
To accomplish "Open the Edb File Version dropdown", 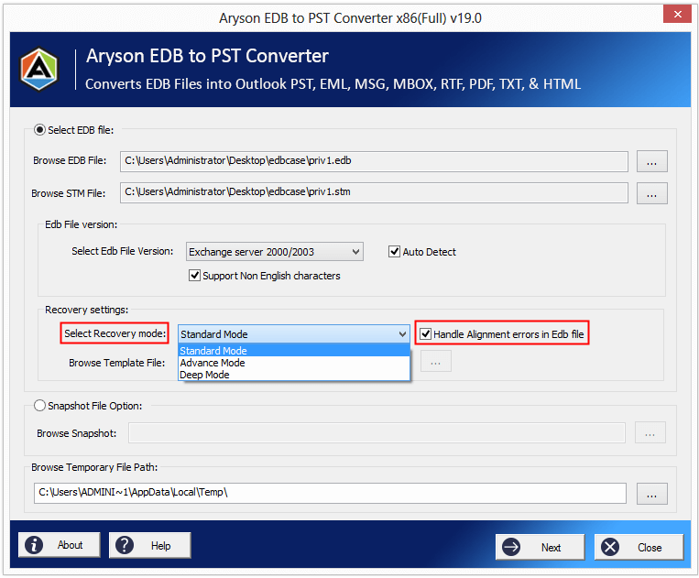I will [x=275, y=251].
